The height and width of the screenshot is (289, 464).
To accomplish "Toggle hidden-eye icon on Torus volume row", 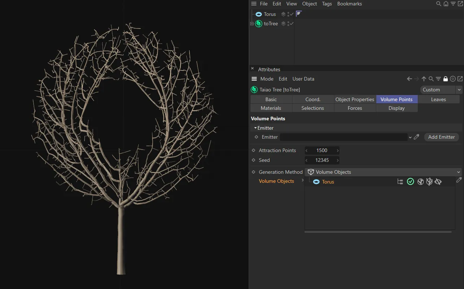I will [x=438, y=182].
